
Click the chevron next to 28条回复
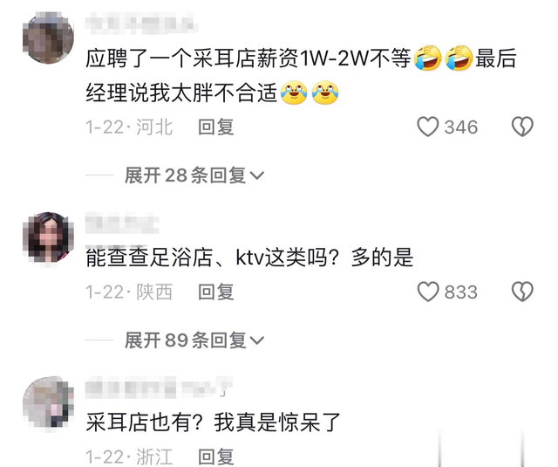(x=257, y=175)
